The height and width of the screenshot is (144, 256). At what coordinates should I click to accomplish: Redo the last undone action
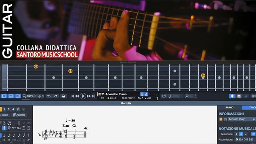point(56,96)
